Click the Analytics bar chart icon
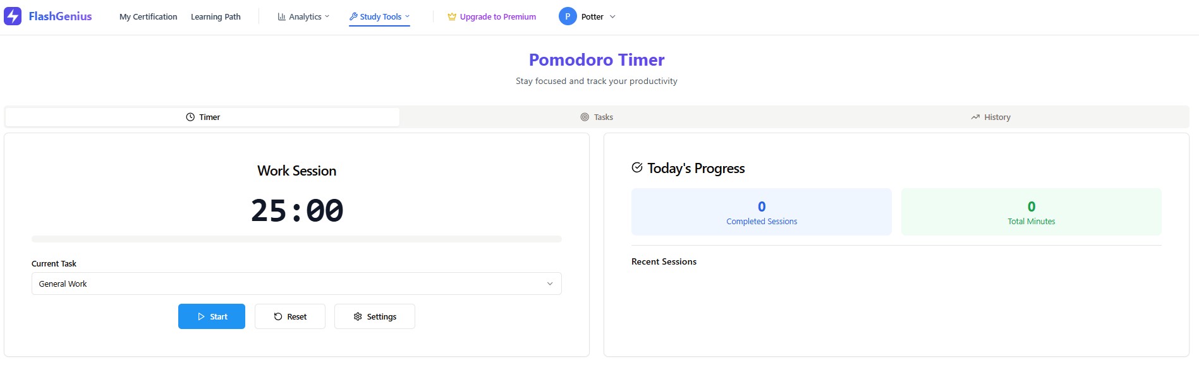 click(281, 16)
